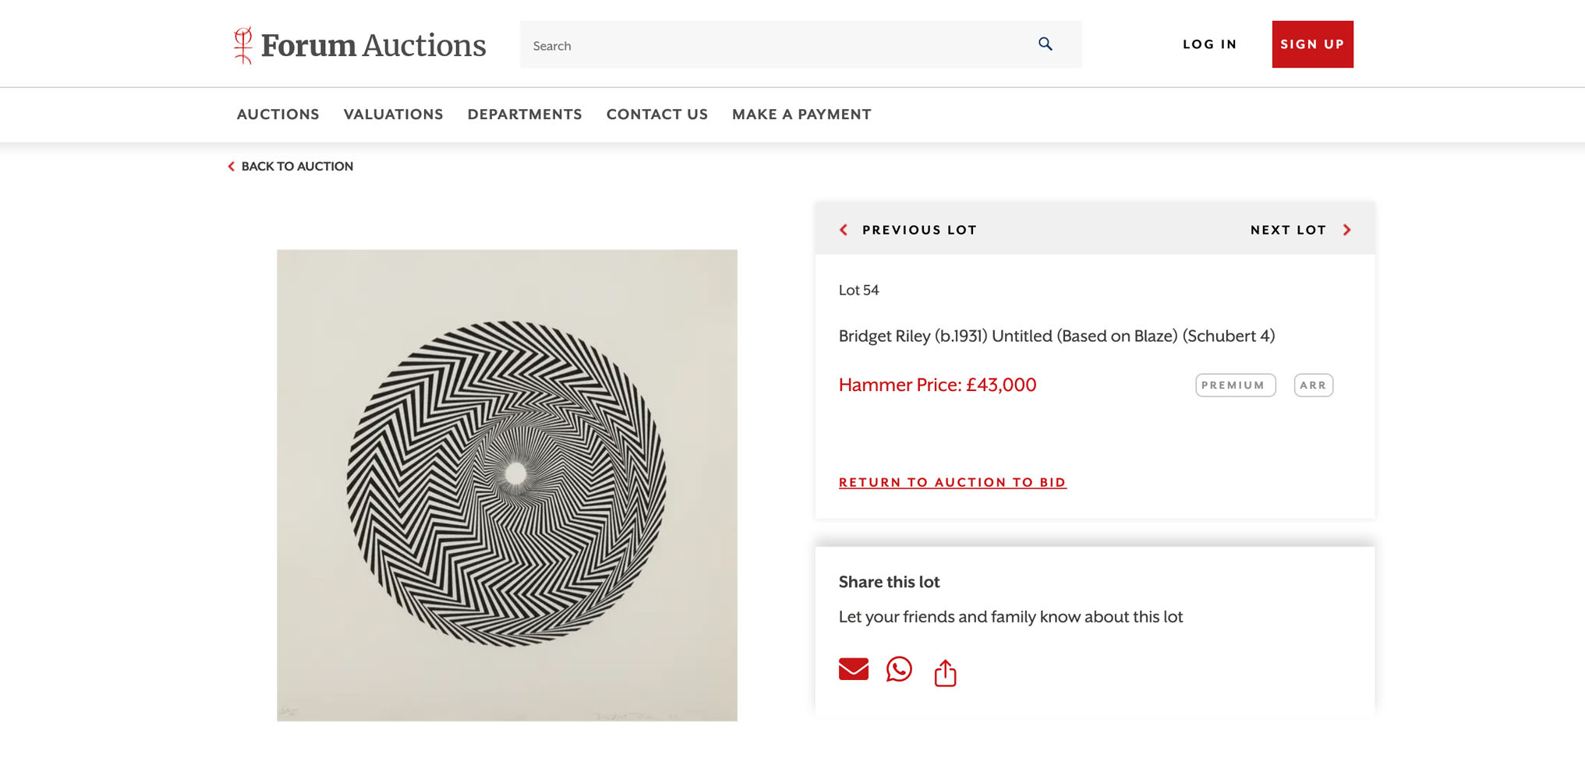Open the AUCTIONS menu item
The image size is (1585, 779).
coord(278,114)
